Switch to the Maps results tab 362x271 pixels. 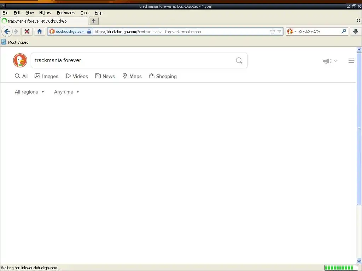tap(132, 76)
